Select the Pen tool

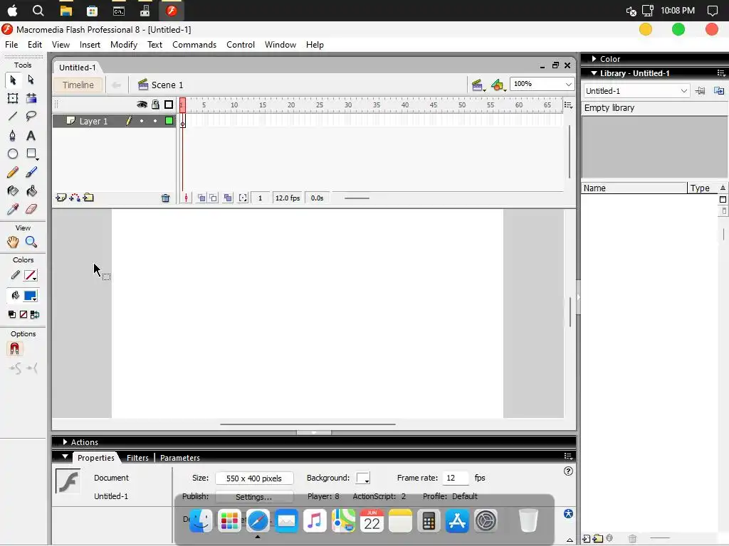13,136
